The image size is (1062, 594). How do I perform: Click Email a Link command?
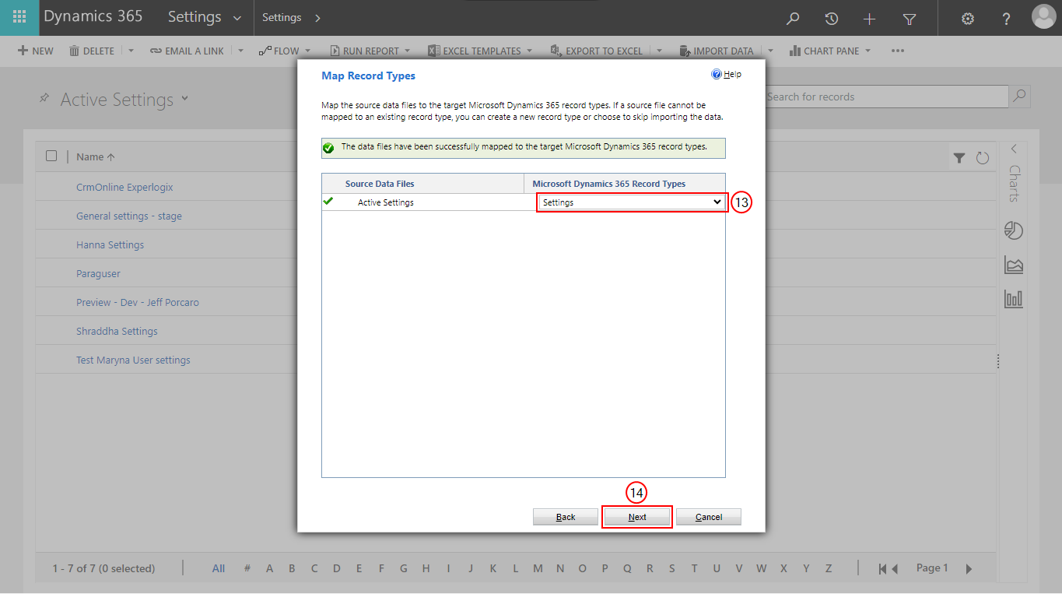click(187, 51)
